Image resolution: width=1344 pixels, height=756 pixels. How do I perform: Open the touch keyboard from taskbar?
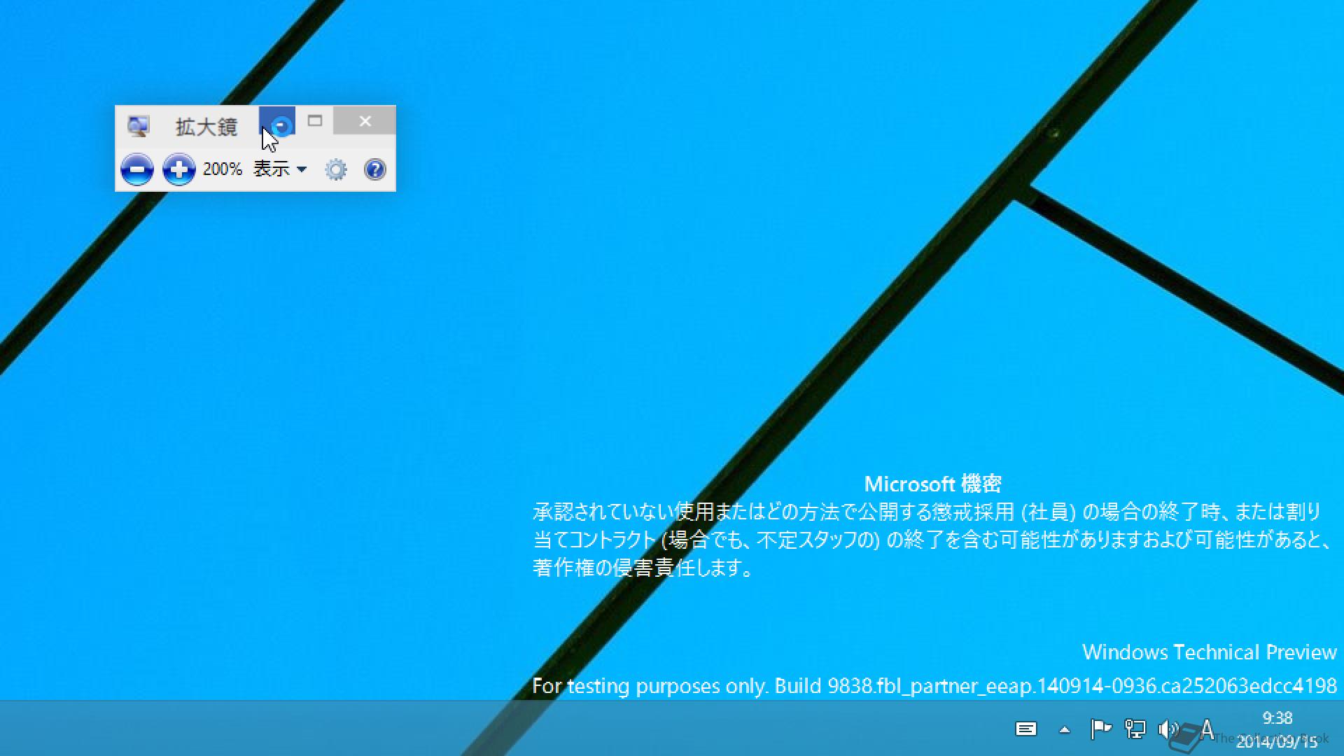(1026, 729)
